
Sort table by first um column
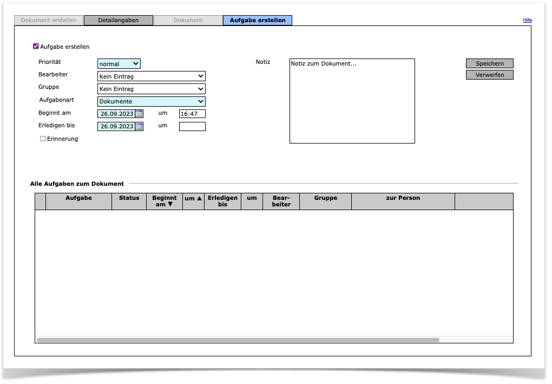pos(193,199)
